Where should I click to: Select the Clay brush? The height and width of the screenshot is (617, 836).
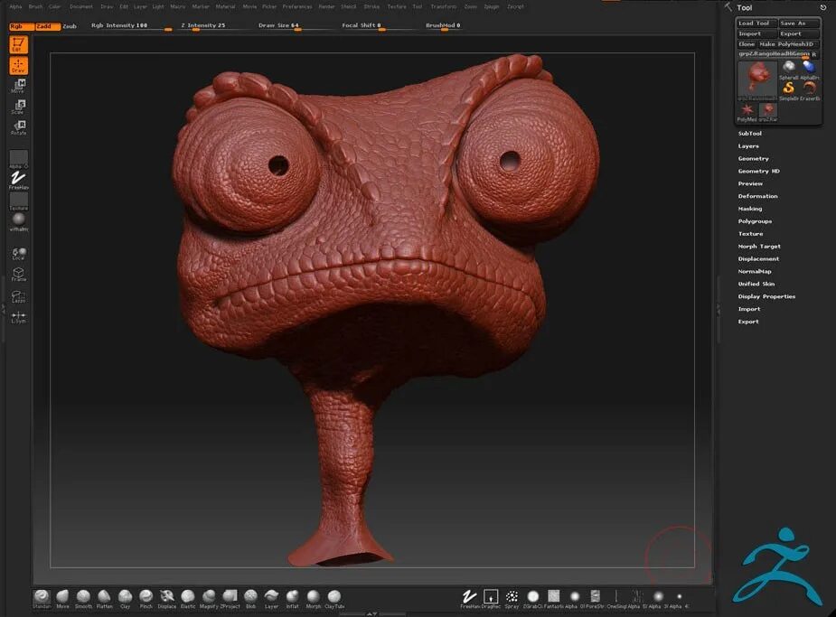pyautogui.click(x=125, y=597)
